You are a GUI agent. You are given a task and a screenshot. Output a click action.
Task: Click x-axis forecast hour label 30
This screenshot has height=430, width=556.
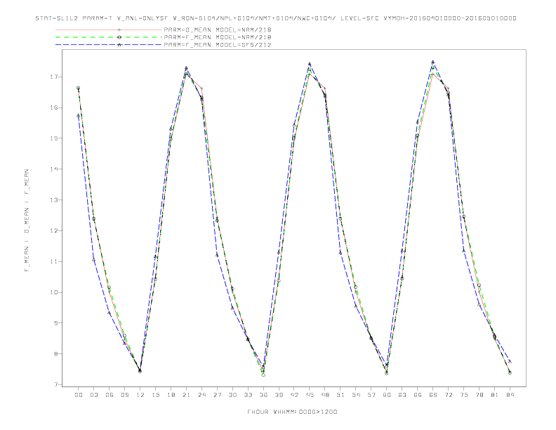point(232,395)
